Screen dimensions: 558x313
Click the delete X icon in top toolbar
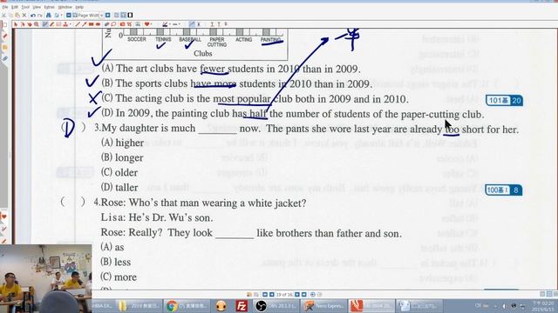[24, 16]
